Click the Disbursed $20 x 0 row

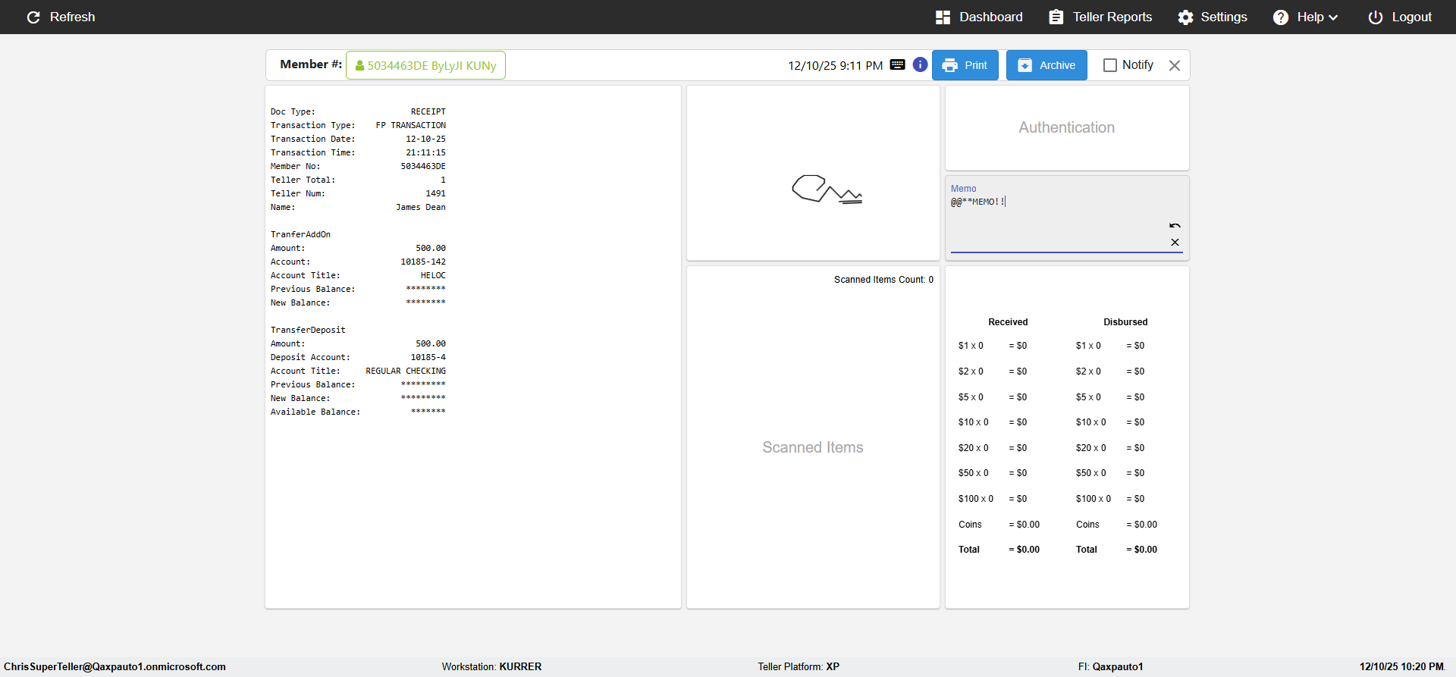[1110, 448]
